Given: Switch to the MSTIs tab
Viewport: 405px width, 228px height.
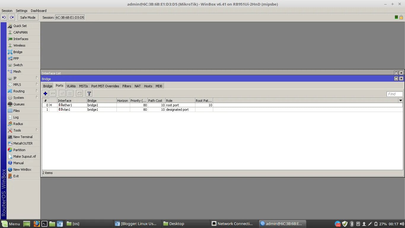Looking at the screenshot, I should click(x=83, y=86).
